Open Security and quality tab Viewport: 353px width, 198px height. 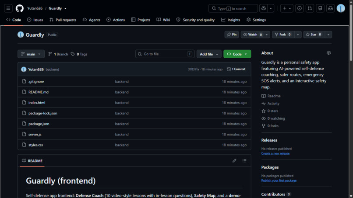(x=195, y=20)
